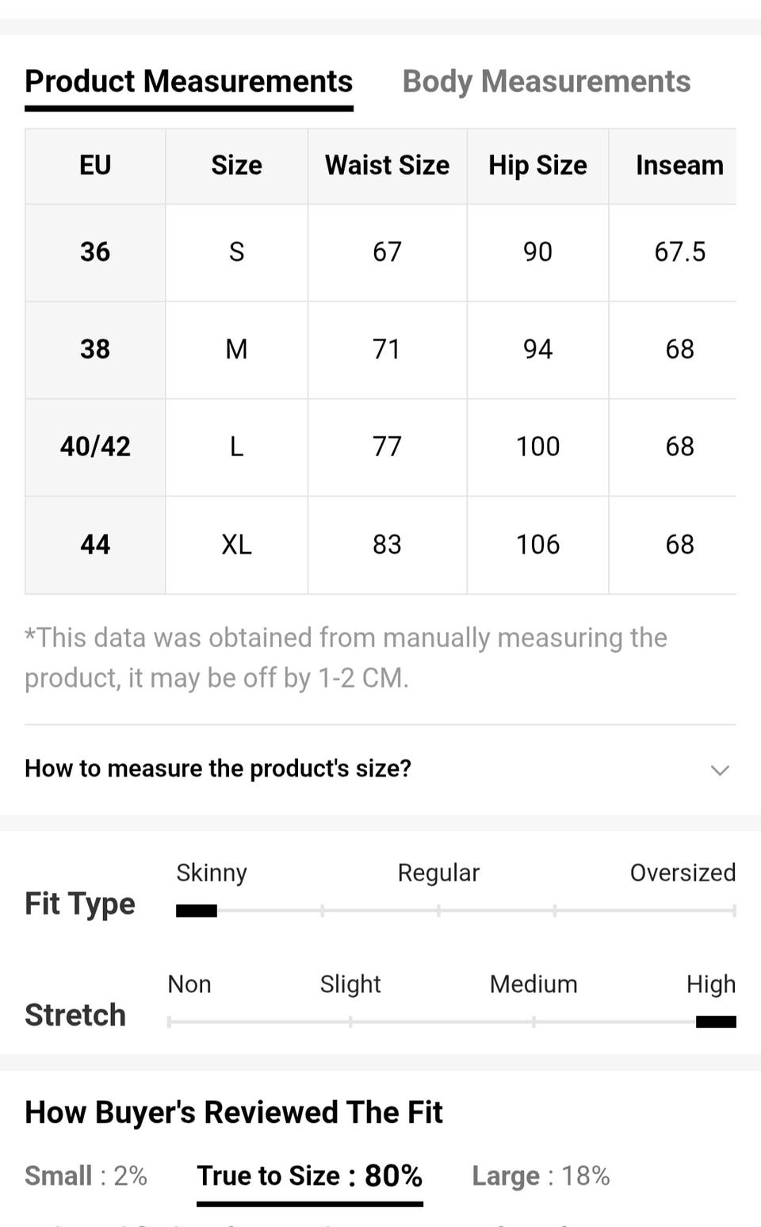The width and height of the screenshot is (761, 1227).
Task: Click the EU 36 size row
Action: coord(95,251)
